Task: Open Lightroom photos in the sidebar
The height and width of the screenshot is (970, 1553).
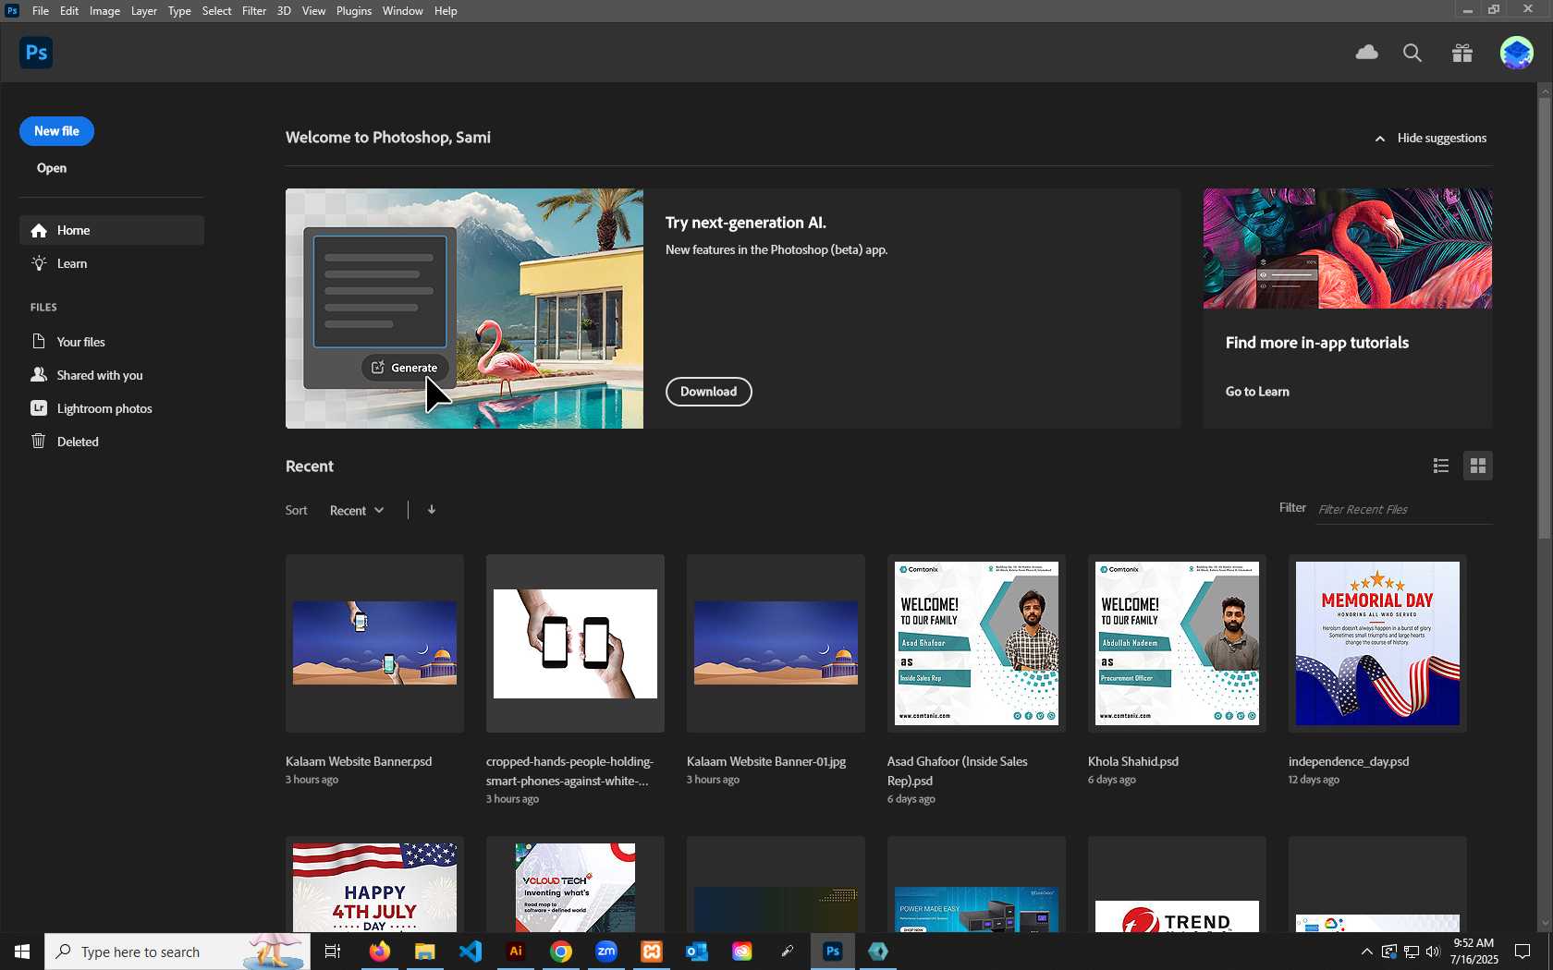Action: [x=112, y=408]
